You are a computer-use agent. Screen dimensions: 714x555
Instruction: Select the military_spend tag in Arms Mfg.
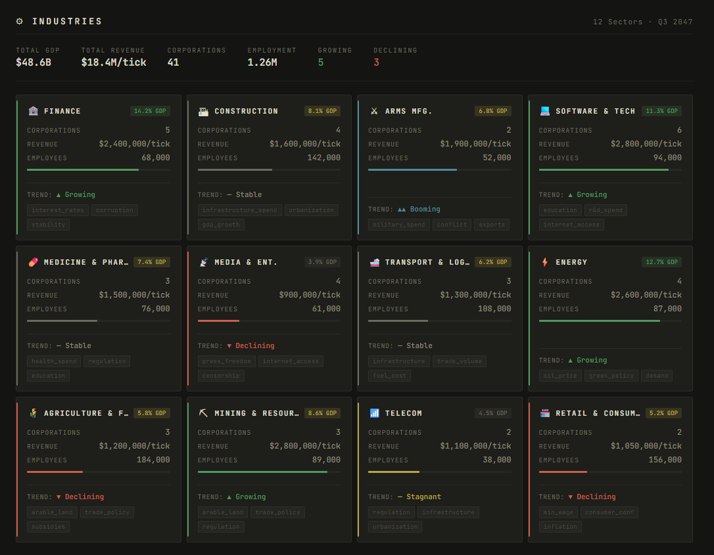[398, 225]
